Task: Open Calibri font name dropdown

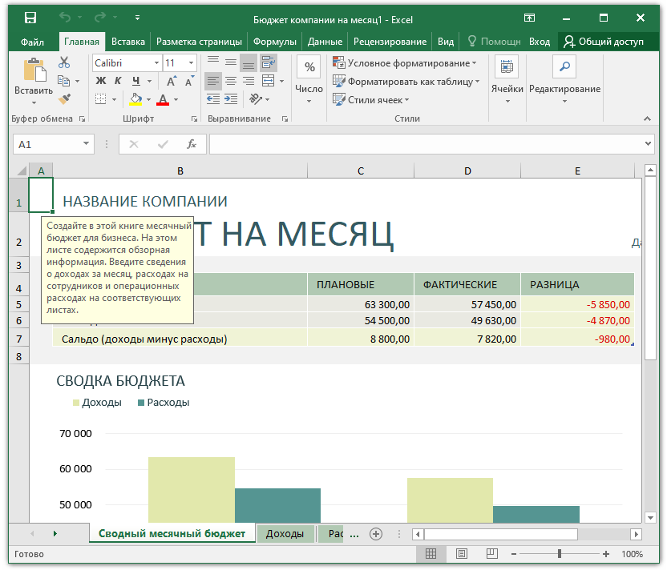Action: point(156,63)
